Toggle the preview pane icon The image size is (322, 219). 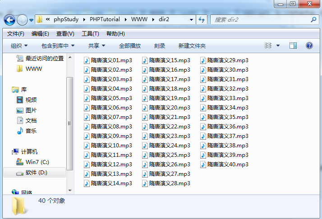pyautogui.click(x=293, y=46)
